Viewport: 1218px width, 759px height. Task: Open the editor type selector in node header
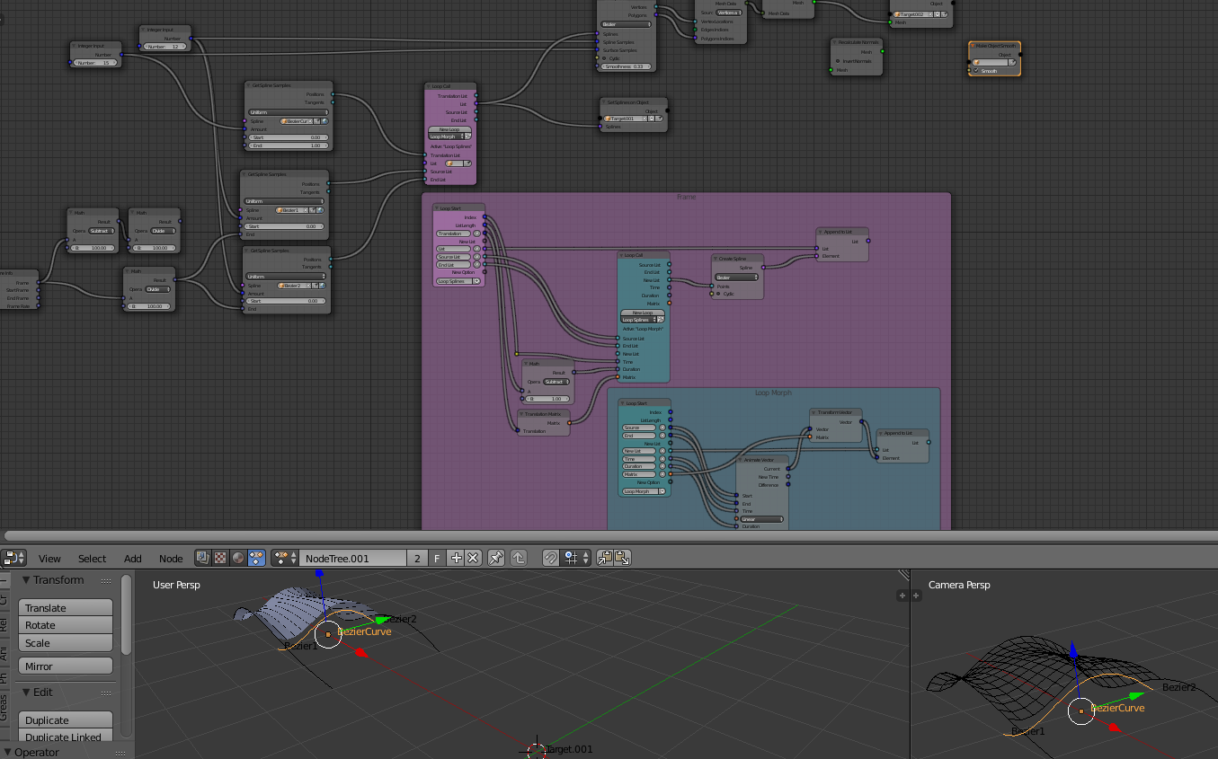(15, 558)
